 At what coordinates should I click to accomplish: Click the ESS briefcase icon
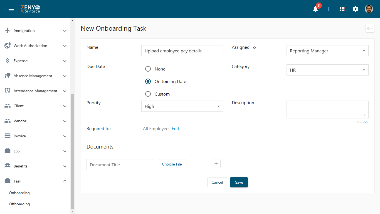(8, 151)
